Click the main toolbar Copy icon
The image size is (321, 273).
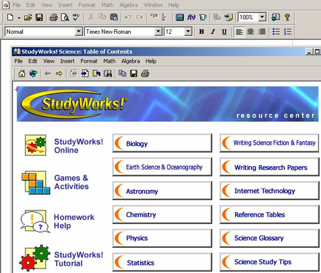coord(103,17)
